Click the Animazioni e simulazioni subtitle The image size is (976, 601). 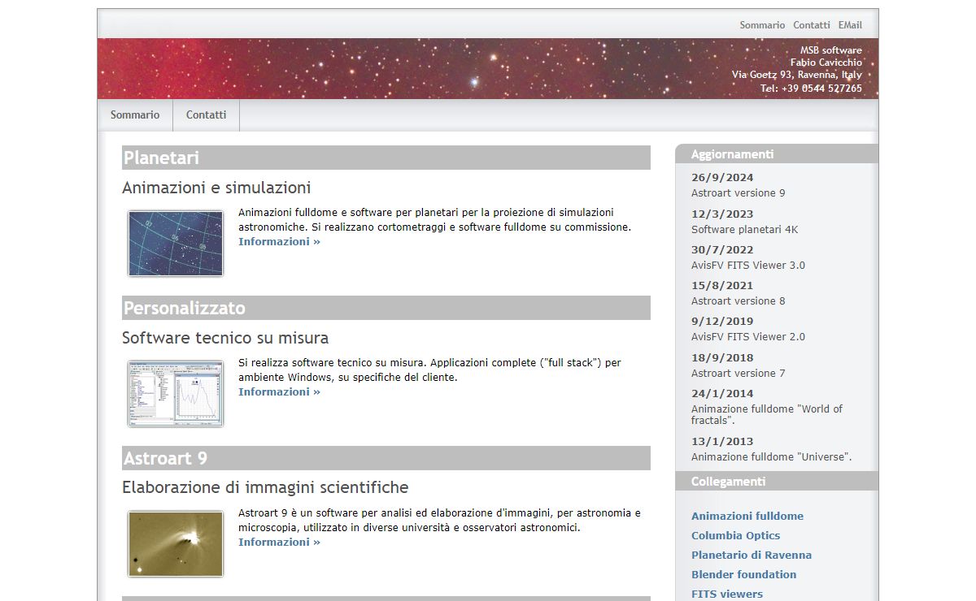tap(216, 188)
